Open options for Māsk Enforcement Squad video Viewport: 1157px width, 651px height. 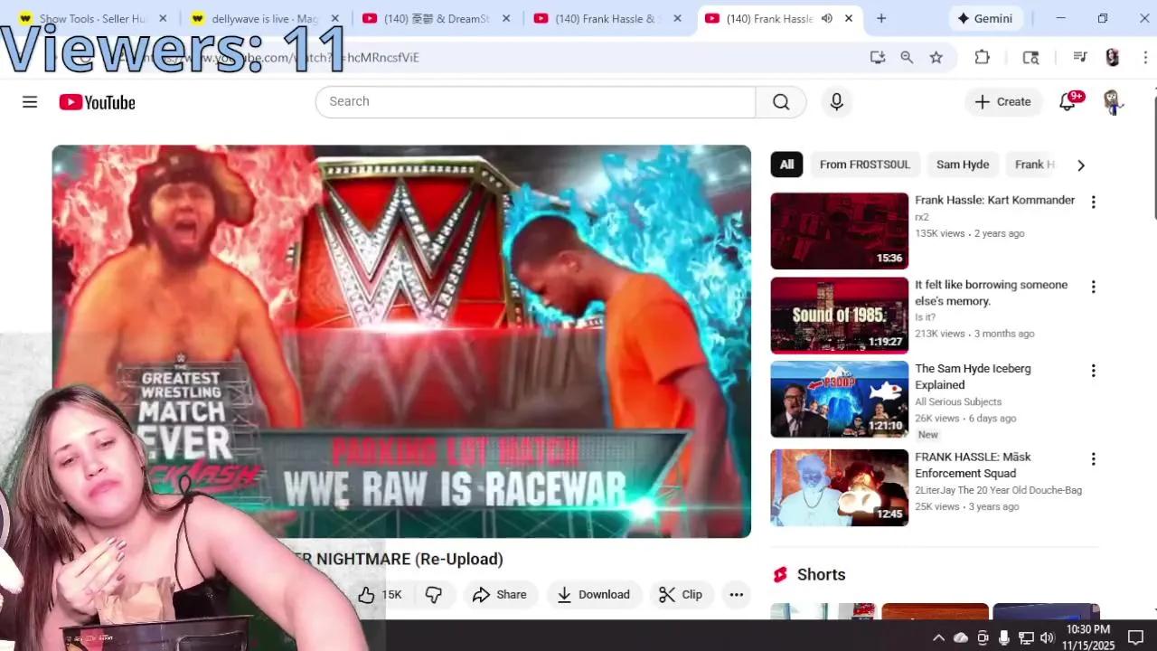point(1093,459)
